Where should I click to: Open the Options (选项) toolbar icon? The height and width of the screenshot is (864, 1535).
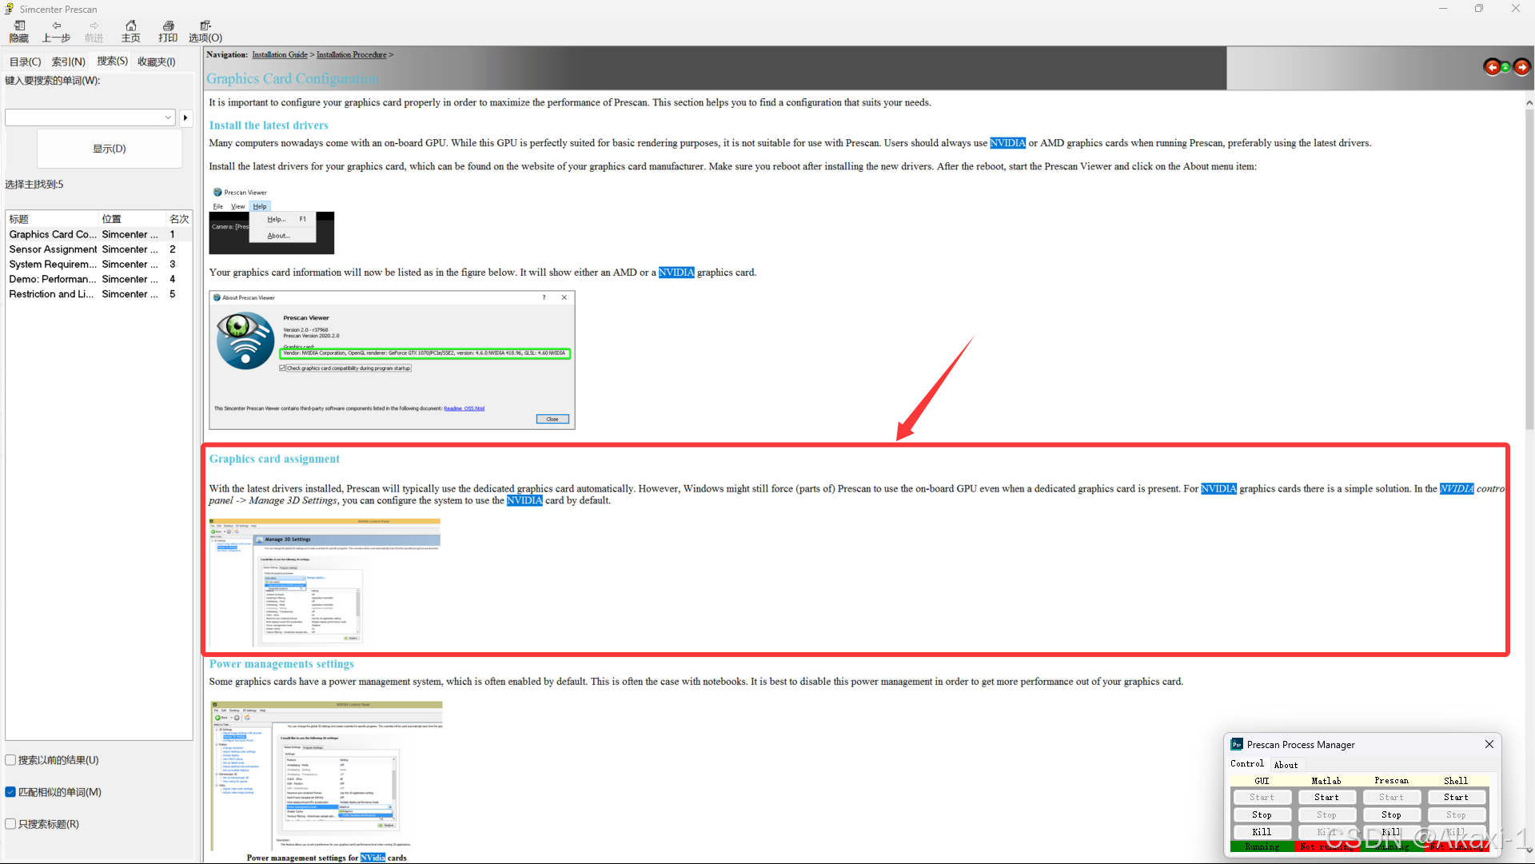coord(205,31)
